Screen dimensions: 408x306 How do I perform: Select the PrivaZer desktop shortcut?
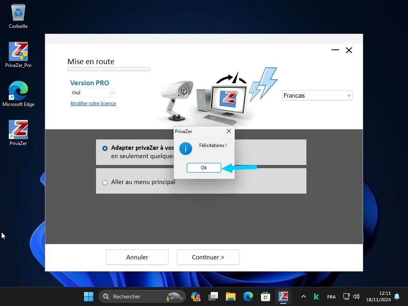(x=18, y=133)
